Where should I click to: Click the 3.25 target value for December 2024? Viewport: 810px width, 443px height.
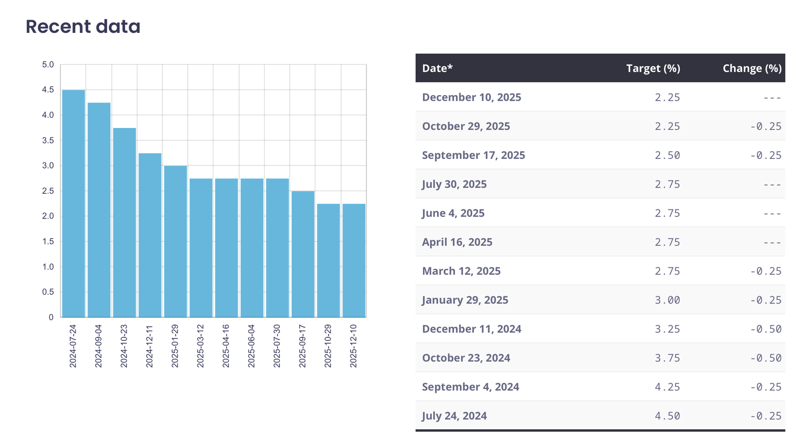(667, 329)
